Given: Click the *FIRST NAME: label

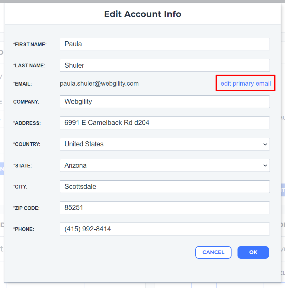Looking at the screenshot, I should click(30, 44).
